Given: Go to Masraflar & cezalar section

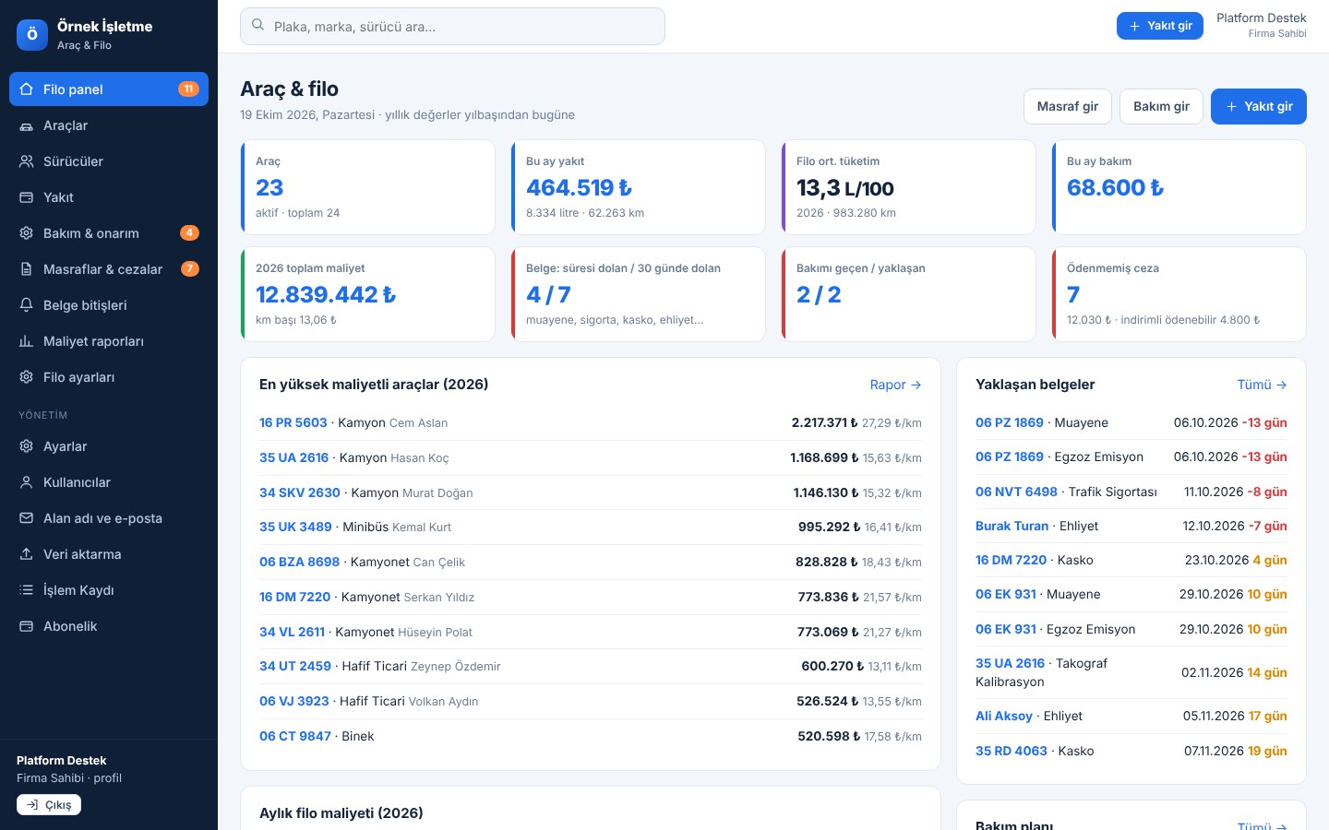Looking at the screenshot, I should tap(109, 269).
